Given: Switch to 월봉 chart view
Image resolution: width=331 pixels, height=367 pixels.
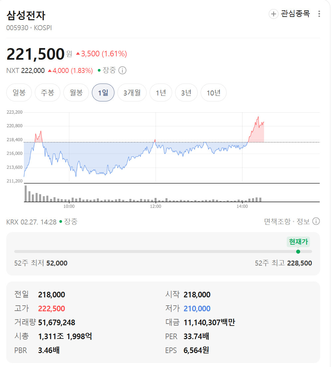Looking at the screenshot, I should coord(76,92).
